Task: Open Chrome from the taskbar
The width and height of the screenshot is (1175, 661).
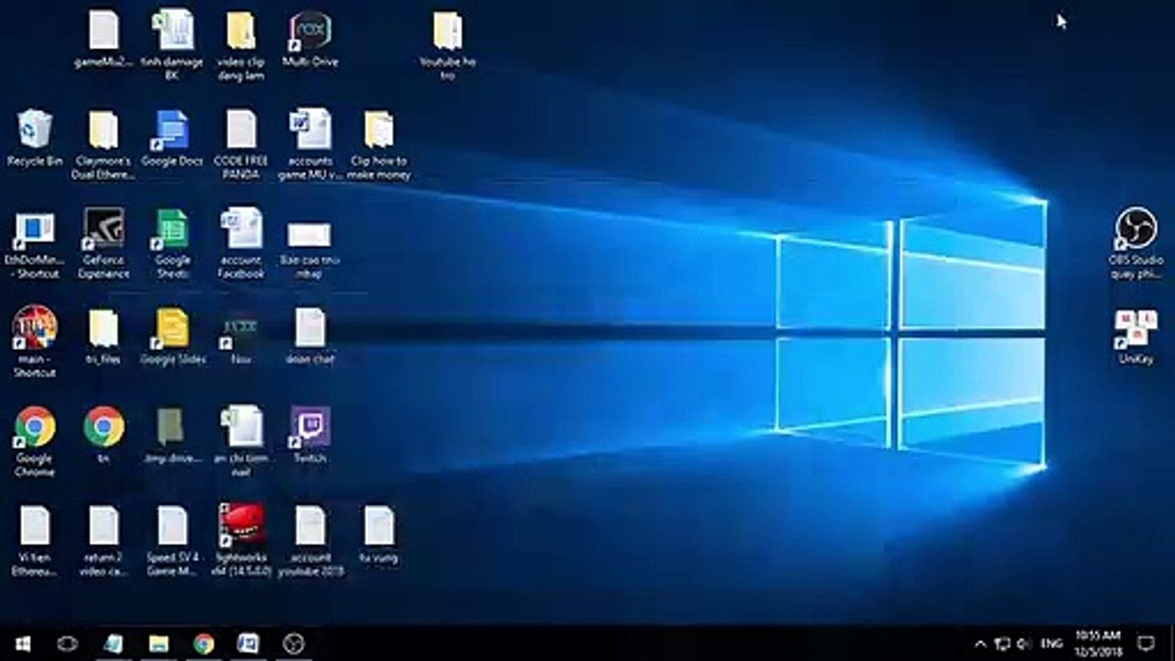Action: [204, 644]
